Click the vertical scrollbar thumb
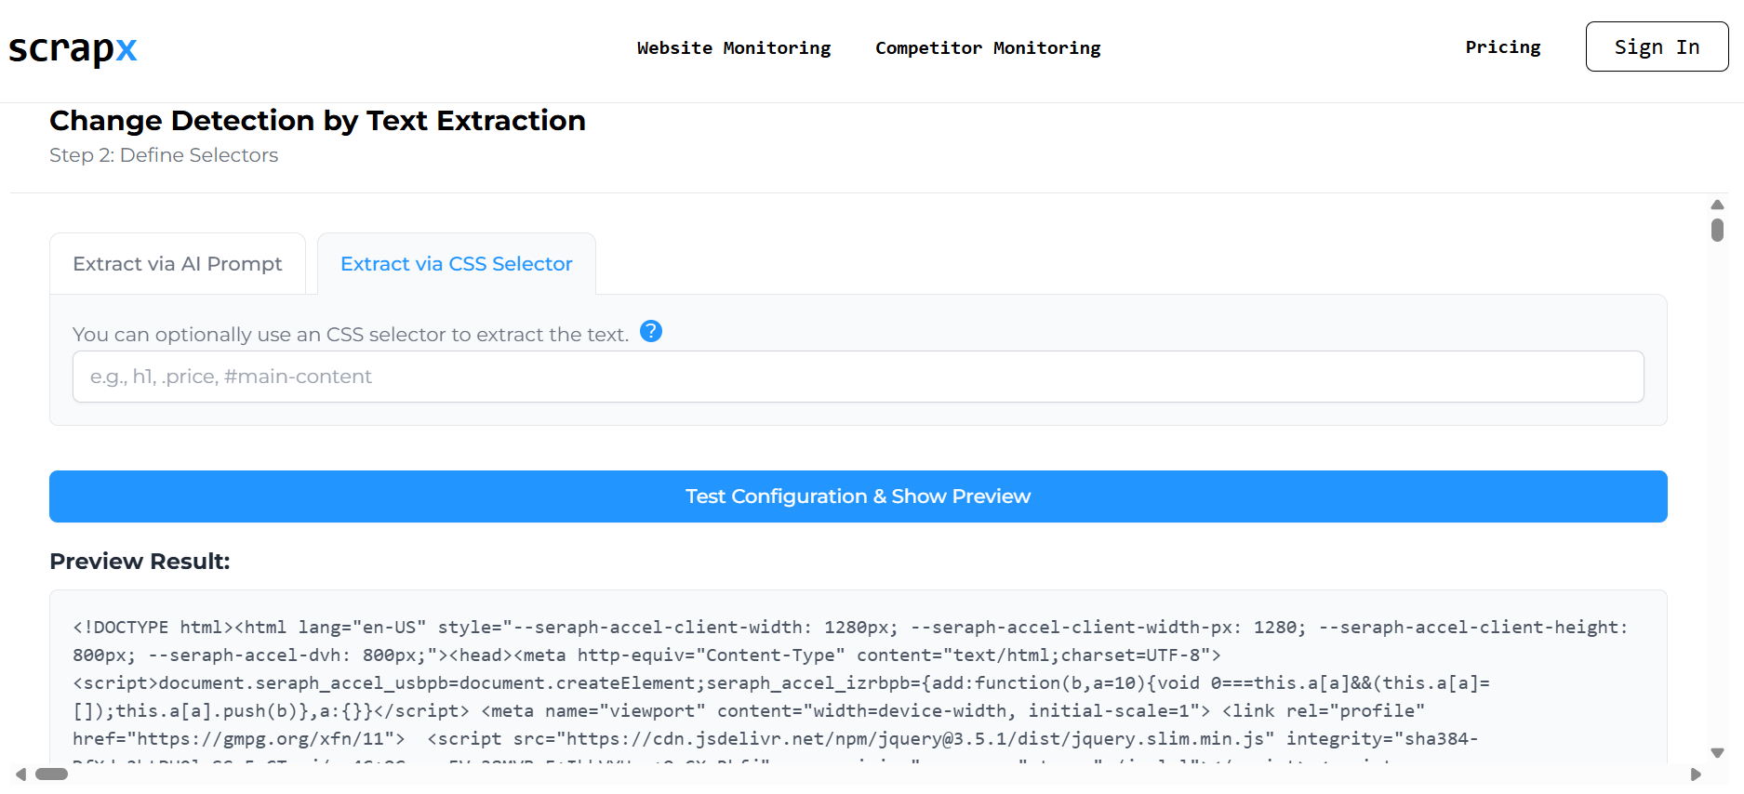The width and height of the screenshot is (1744, 794). (x=1717, y=230)
